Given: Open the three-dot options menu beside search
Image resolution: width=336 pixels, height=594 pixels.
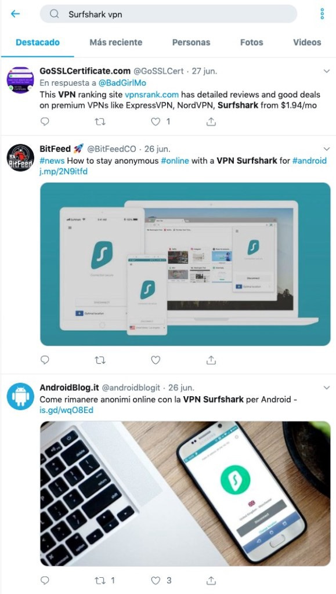Looking at the screenshot, I should pos(323,14).
